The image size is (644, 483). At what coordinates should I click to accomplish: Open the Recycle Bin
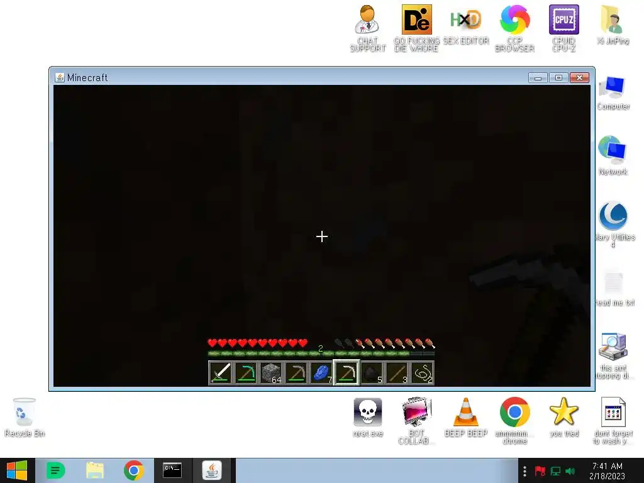click(25, 418)
